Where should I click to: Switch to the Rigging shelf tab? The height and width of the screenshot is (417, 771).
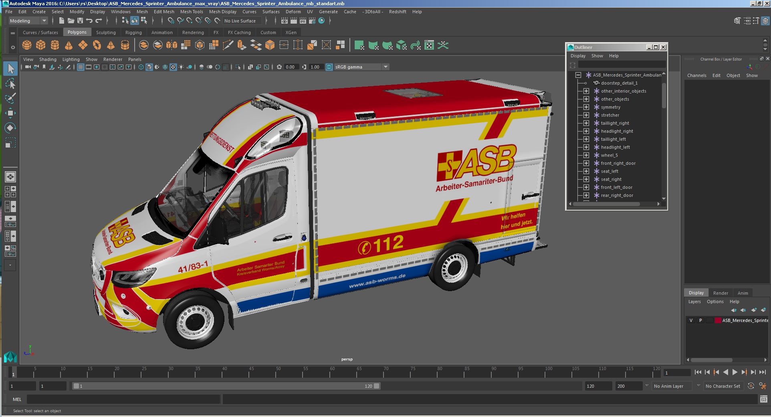point(133,32)
